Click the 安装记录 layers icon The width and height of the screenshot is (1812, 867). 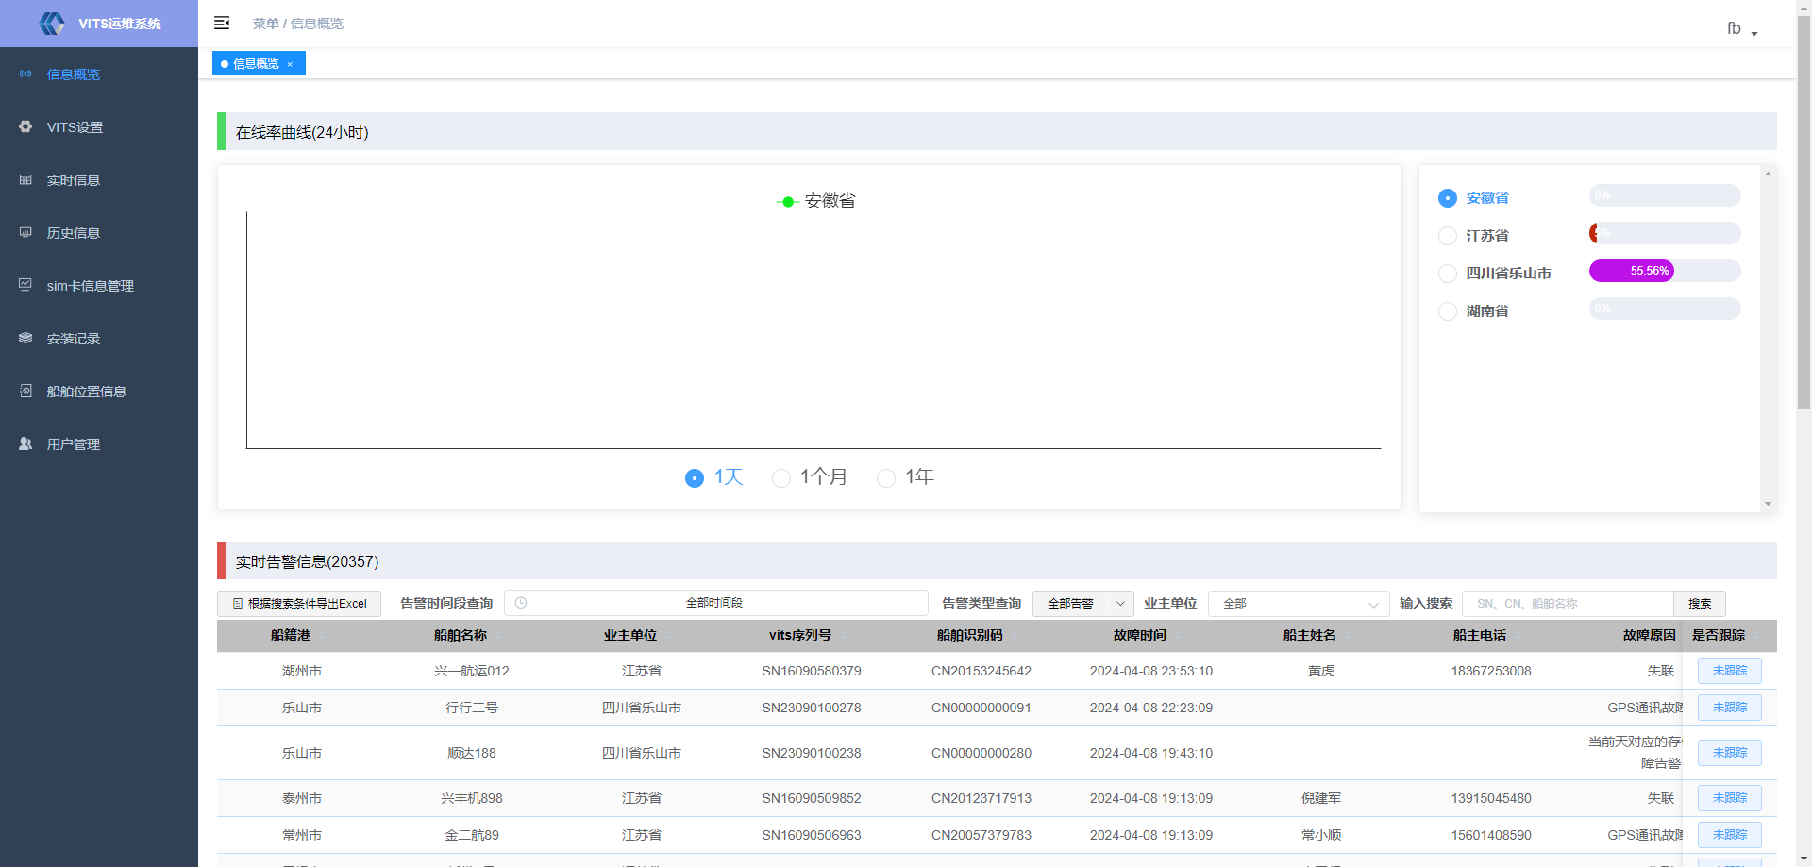pos(25,338)
